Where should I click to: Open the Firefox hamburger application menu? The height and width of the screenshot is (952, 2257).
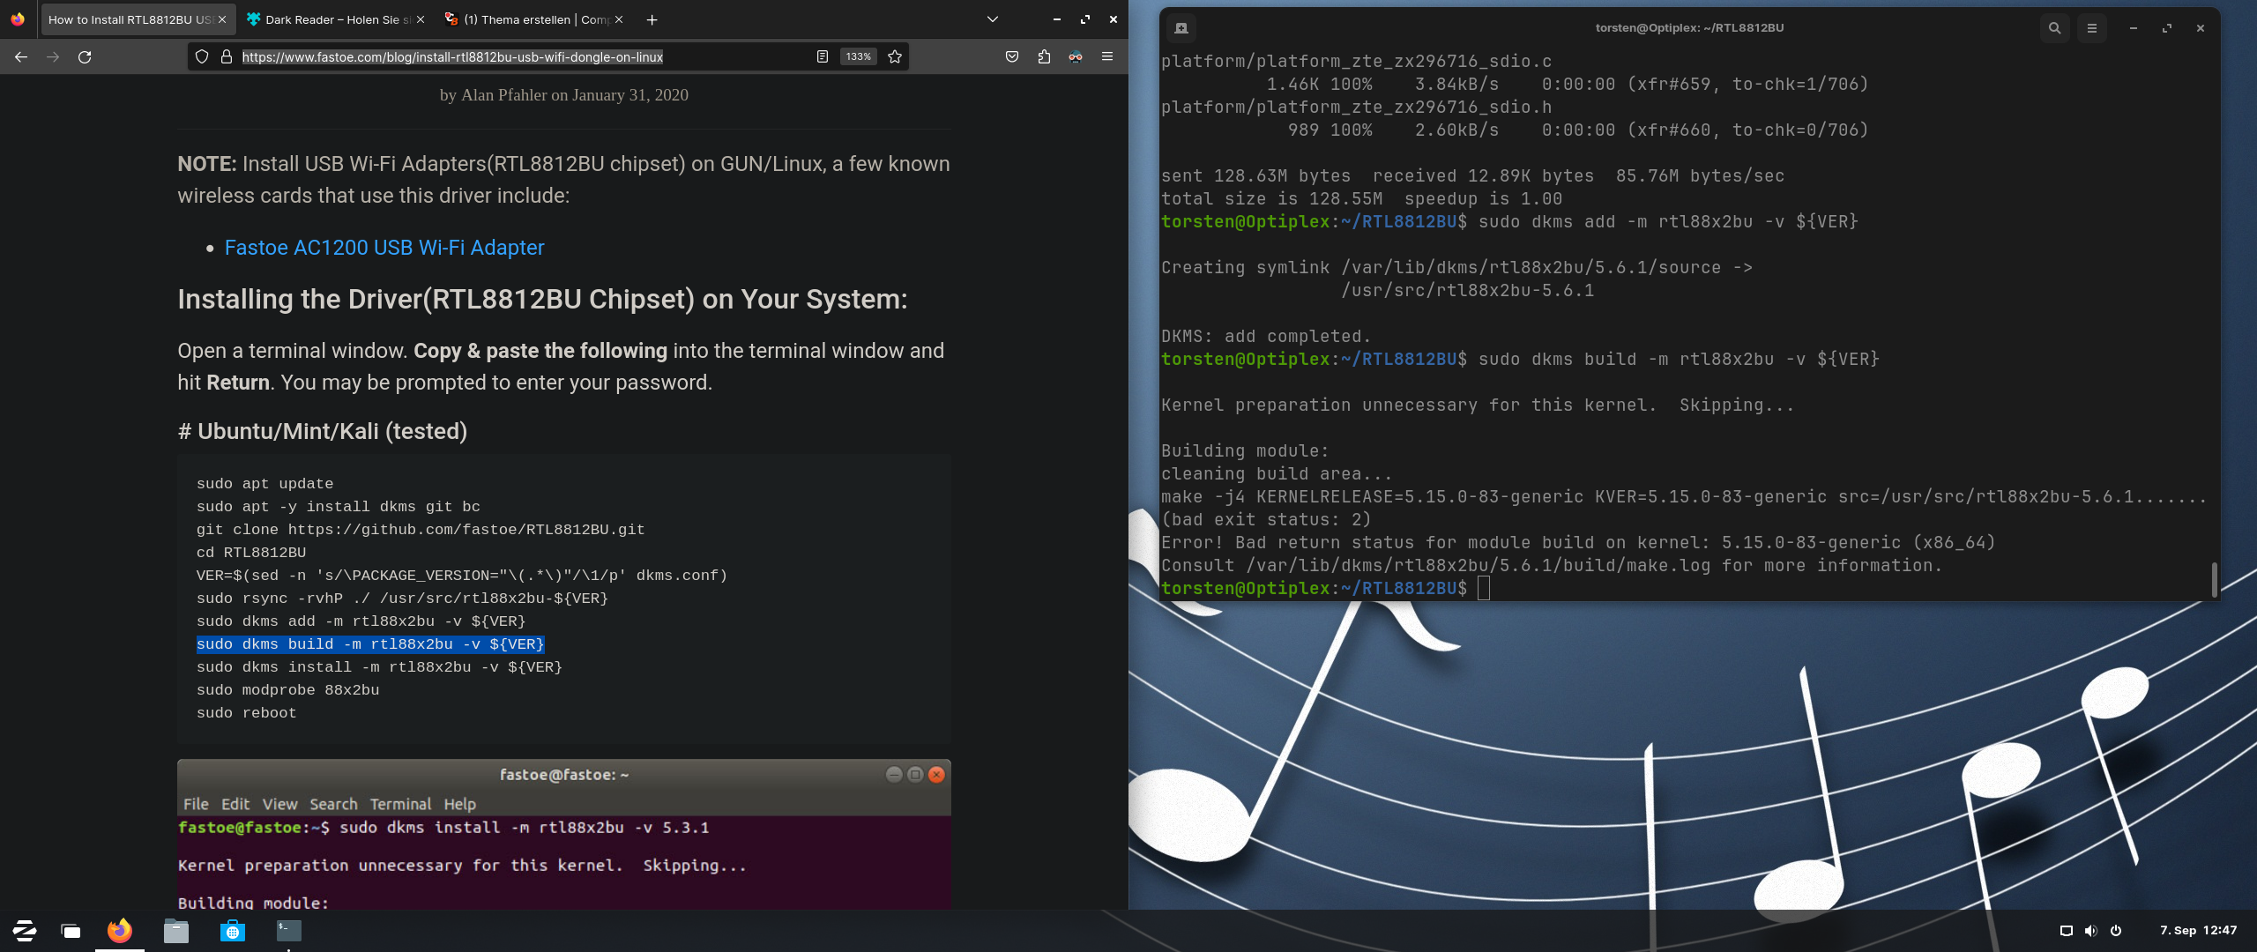(1107, 57)
